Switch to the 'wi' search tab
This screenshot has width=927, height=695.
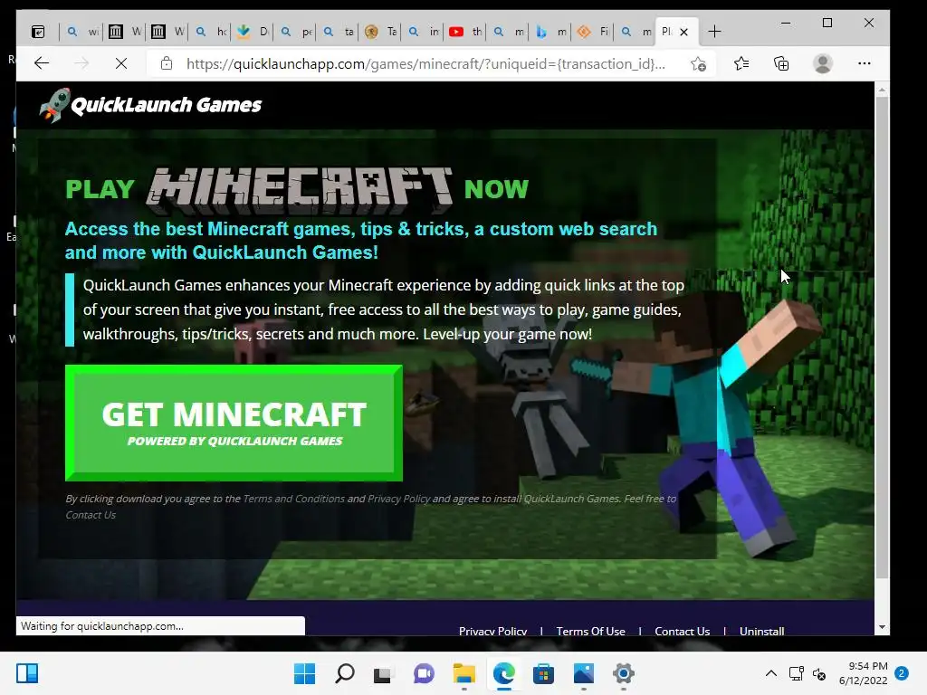(x=81, y=32)
